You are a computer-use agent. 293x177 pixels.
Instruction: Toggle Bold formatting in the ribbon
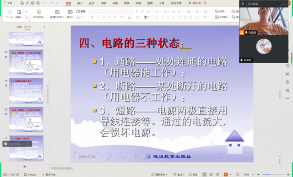pyautogui.click(x=92, y=17)
